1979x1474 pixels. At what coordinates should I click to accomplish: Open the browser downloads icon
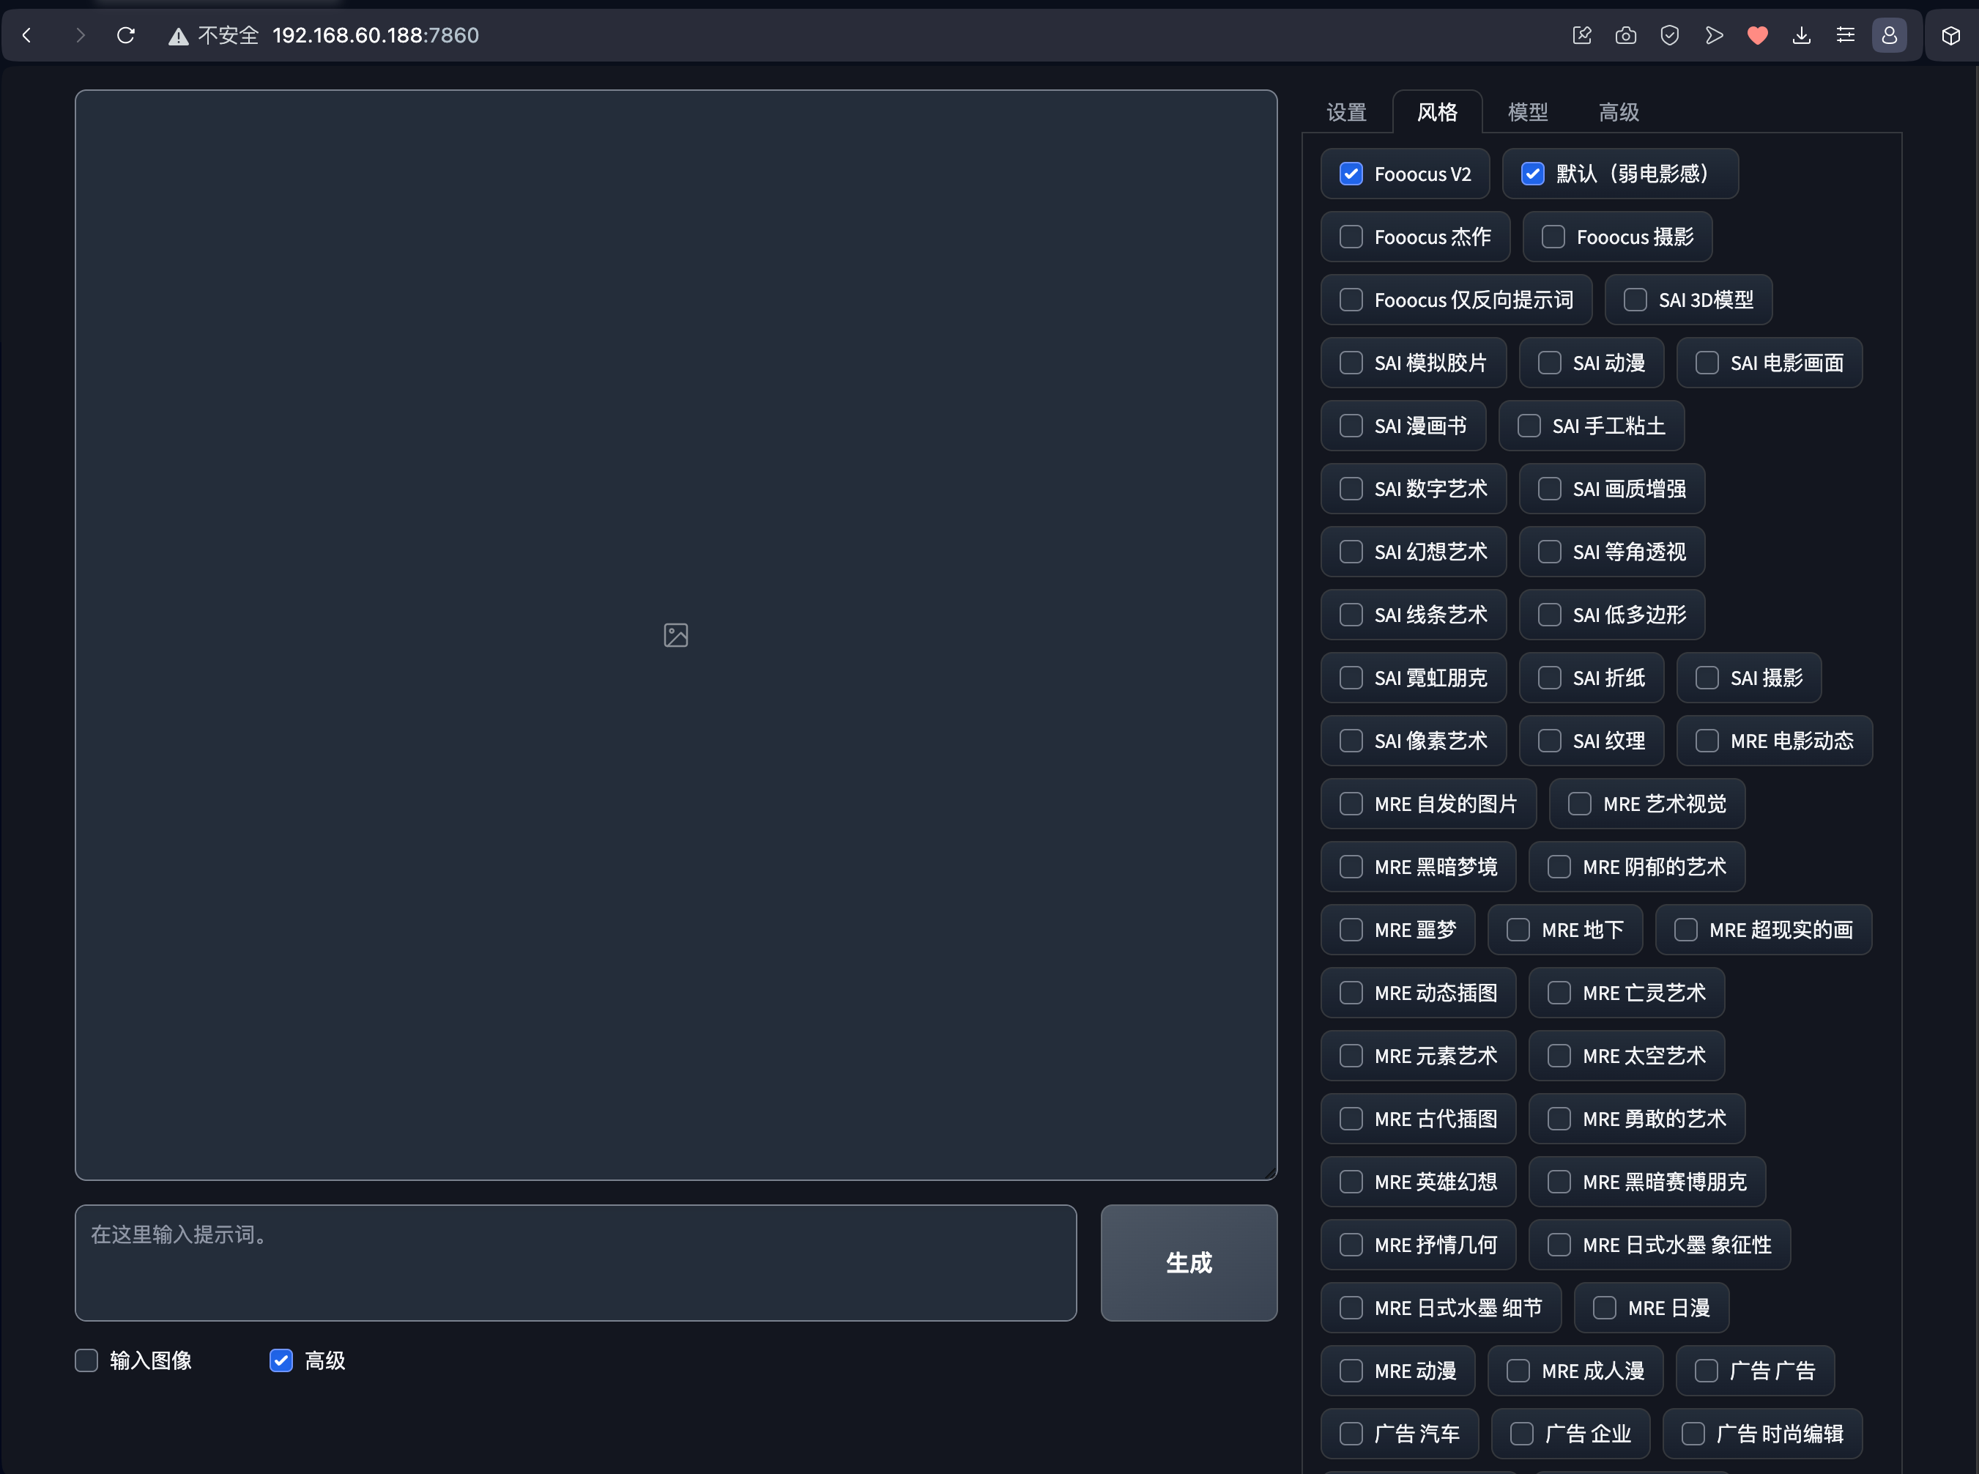click(x=1802, y=34)
